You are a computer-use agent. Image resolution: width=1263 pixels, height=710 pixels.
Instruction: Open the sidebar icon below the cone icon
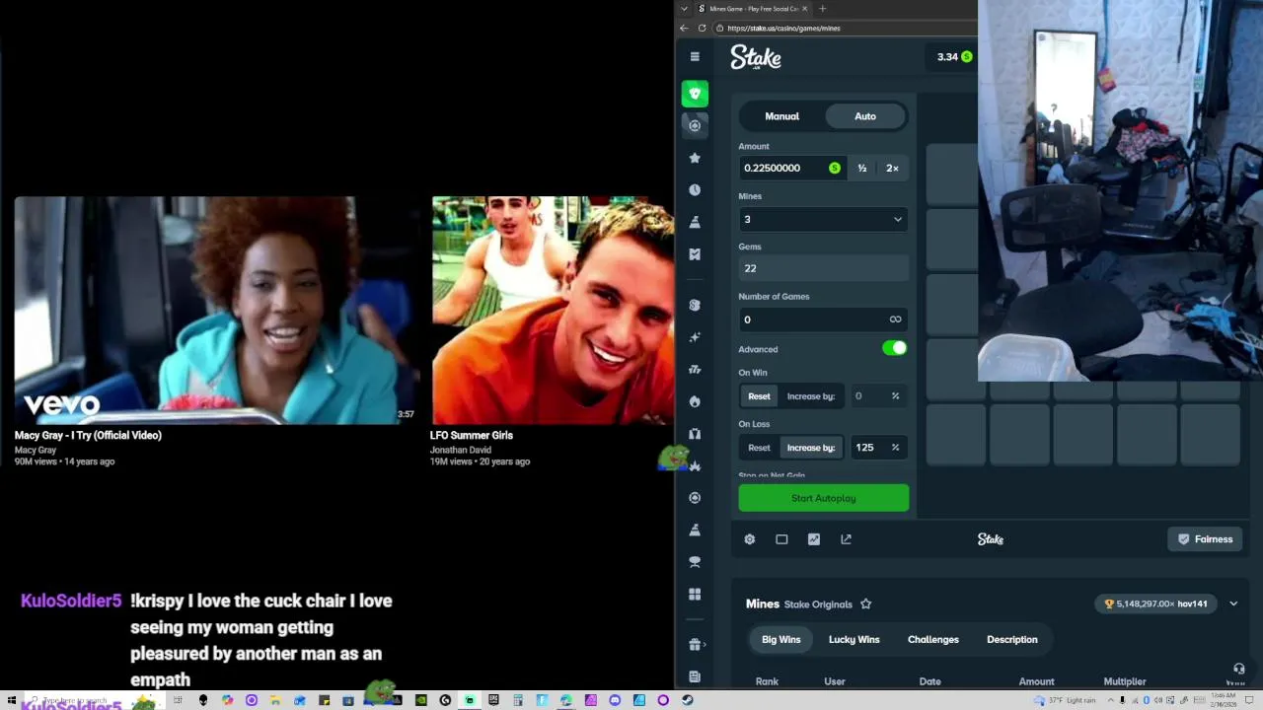click(x=695, y=254)
